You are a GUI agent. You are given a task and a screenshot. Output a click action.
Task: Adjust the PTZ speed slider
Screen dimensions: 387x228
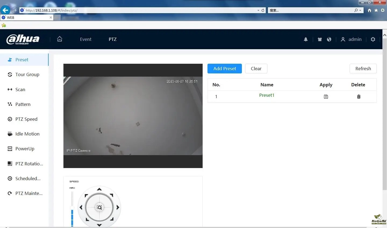click(x=72, y=208)
